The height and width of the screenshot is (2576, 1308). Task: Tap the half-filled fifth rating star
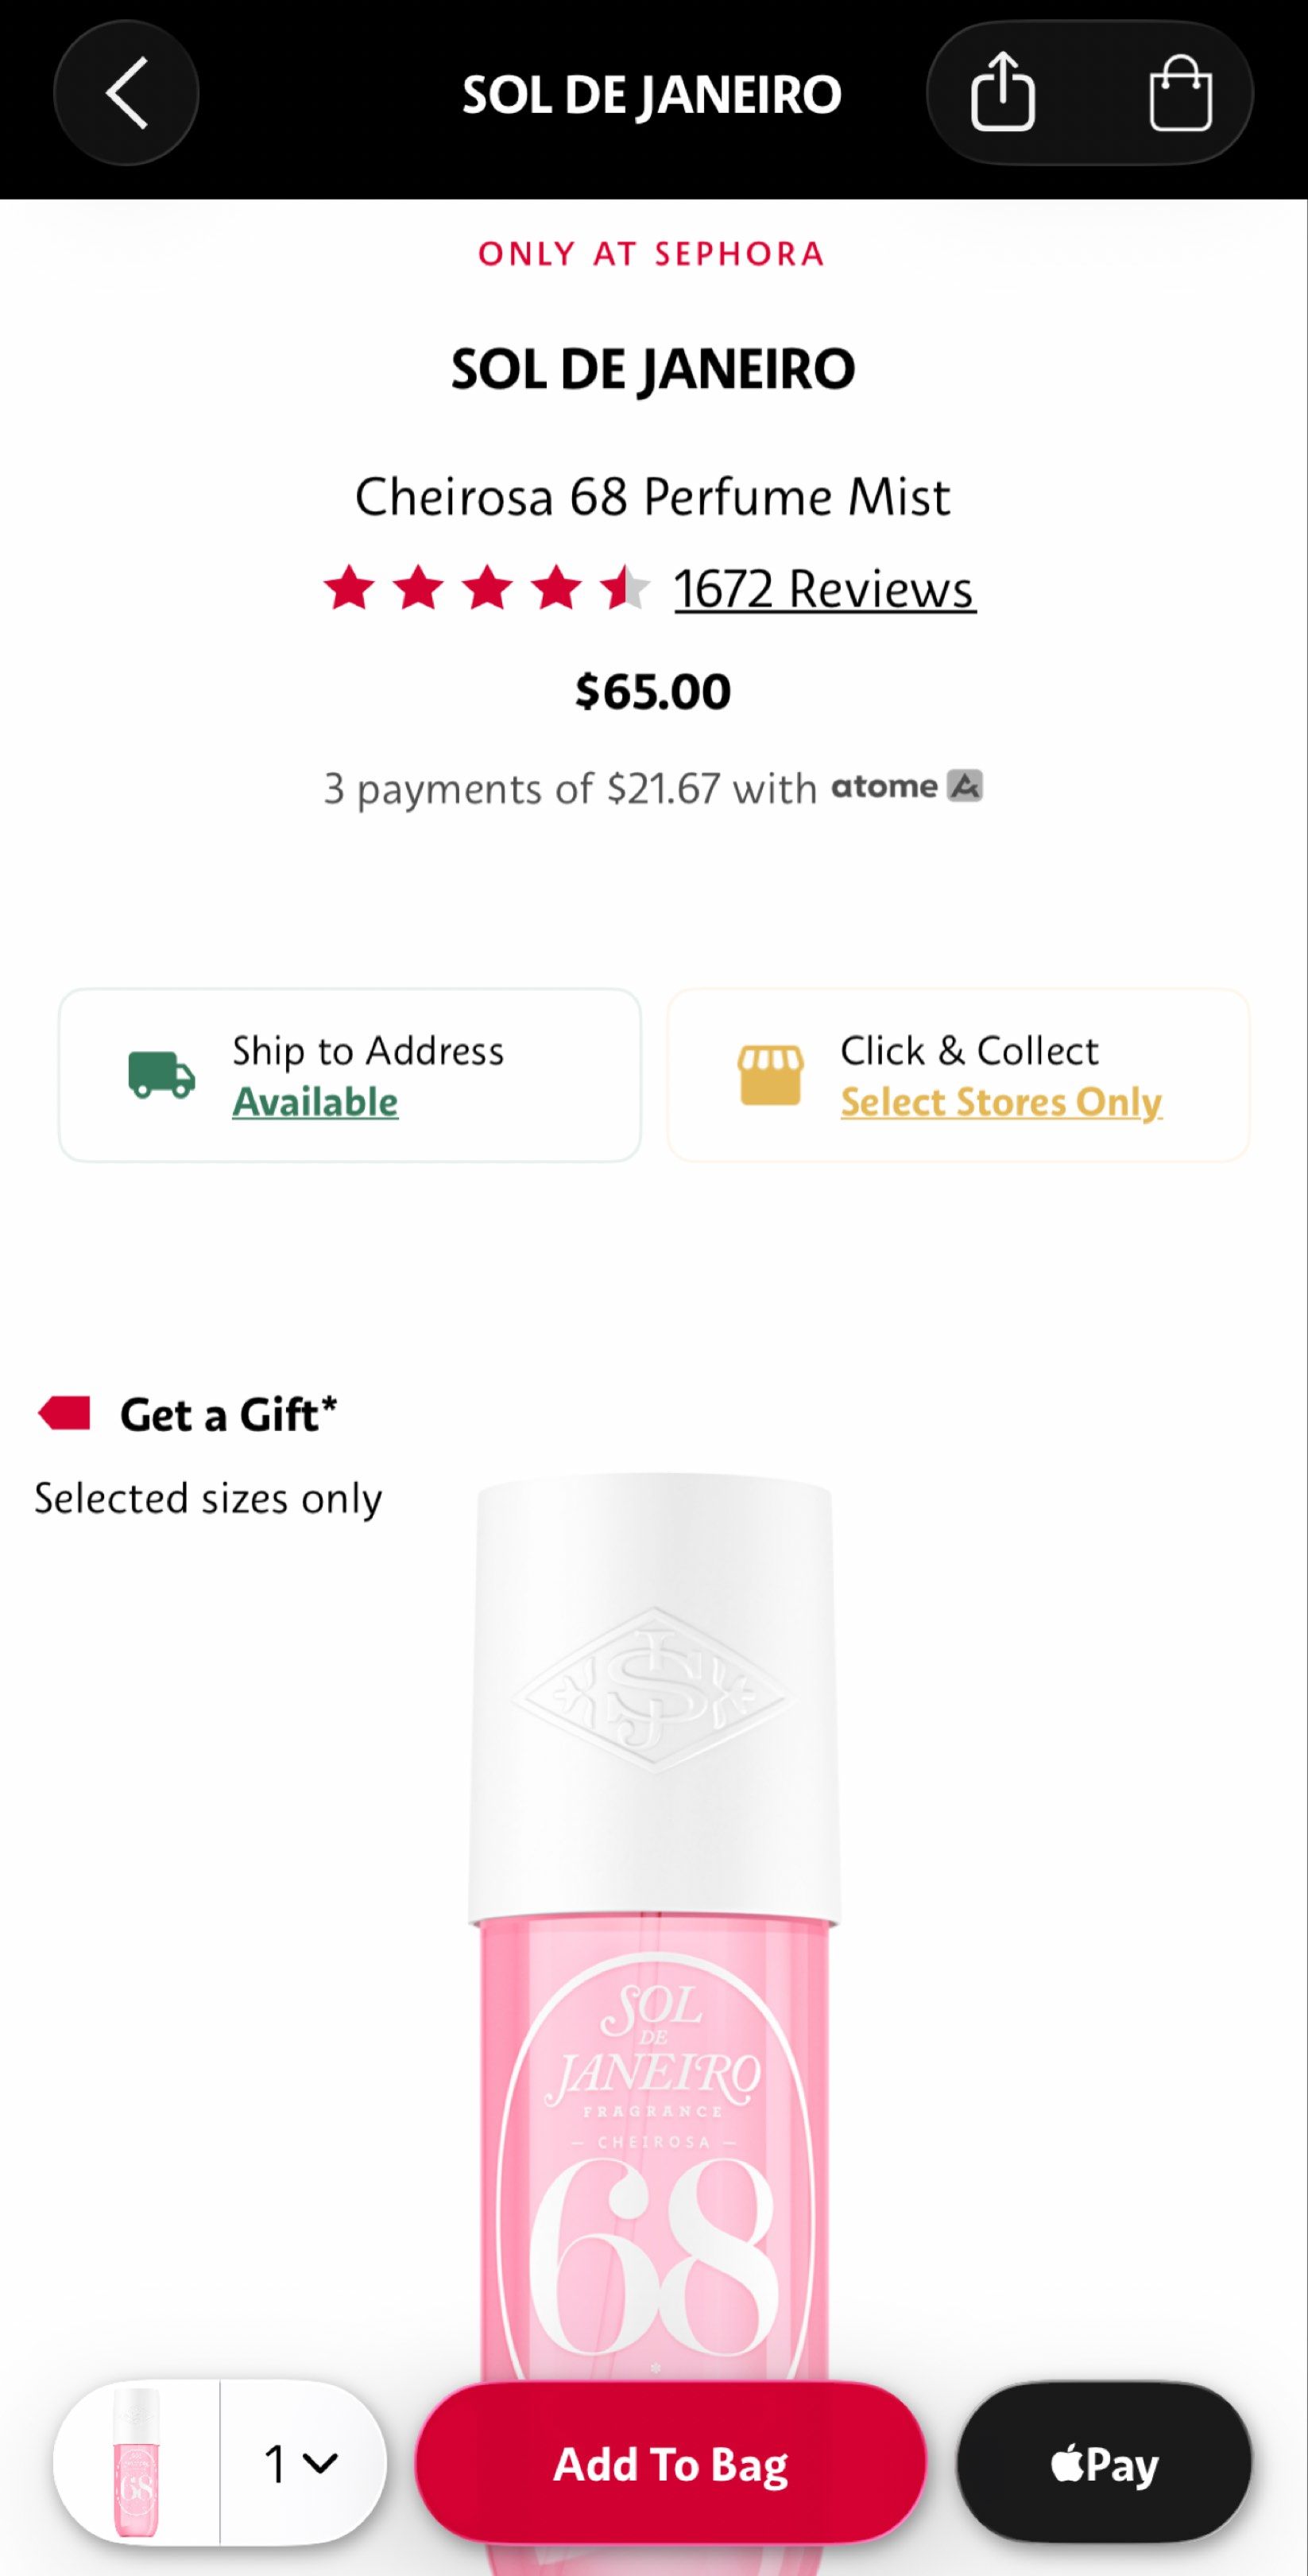coord(624,589)
